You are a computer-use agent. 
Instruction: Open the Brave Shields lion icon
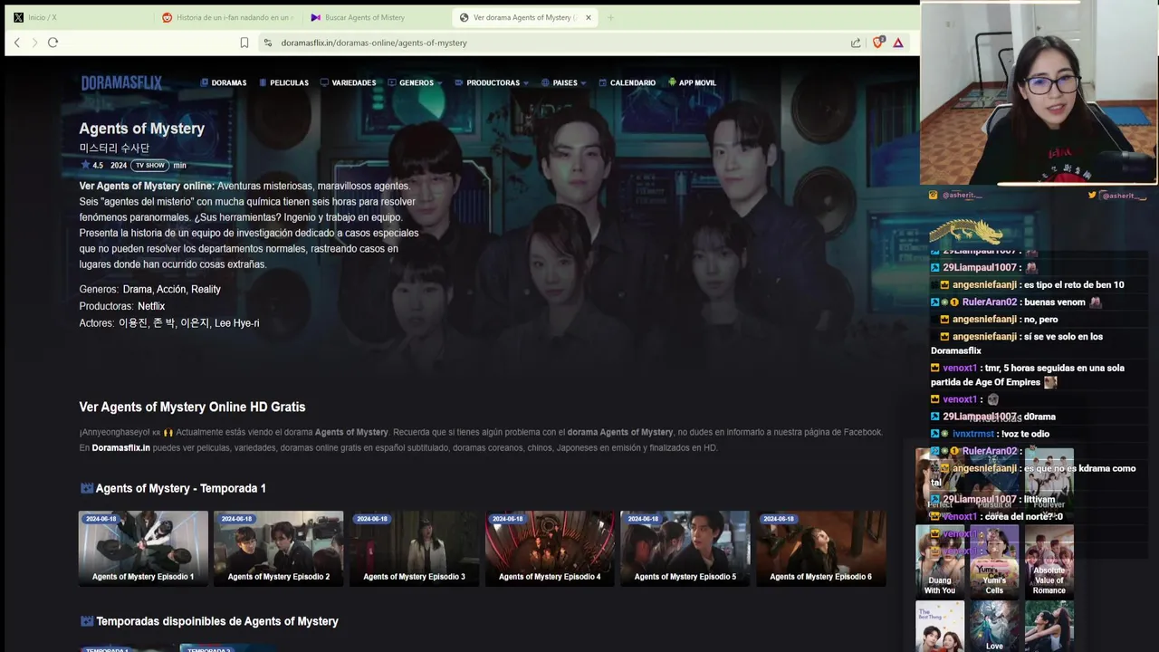pyautogui.click(x=877, y=43)
